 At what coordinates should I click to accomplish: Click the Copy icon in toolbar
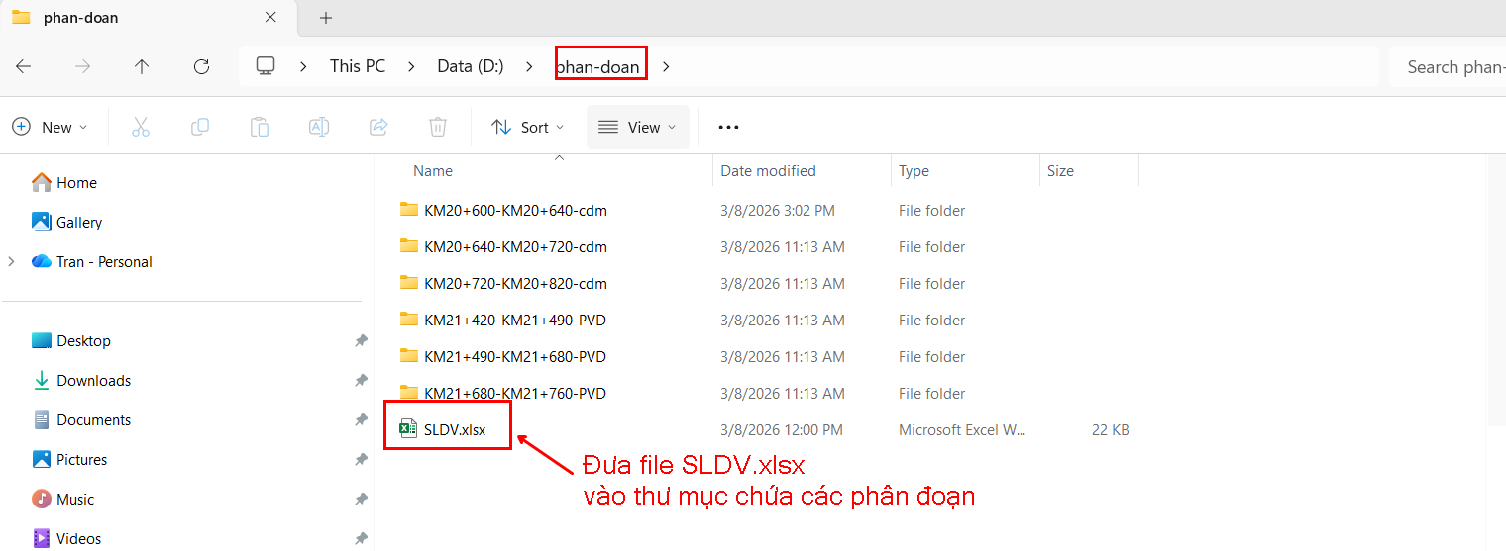(200, 127)
